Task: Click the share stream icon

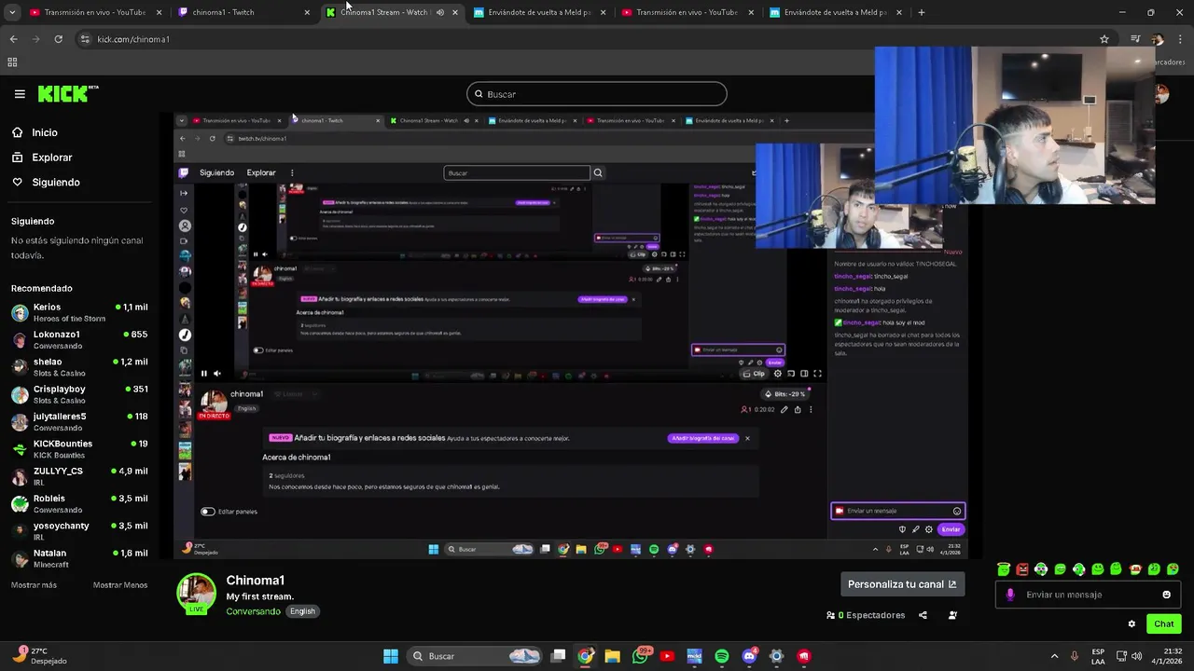Action: [x=923, y=615]
